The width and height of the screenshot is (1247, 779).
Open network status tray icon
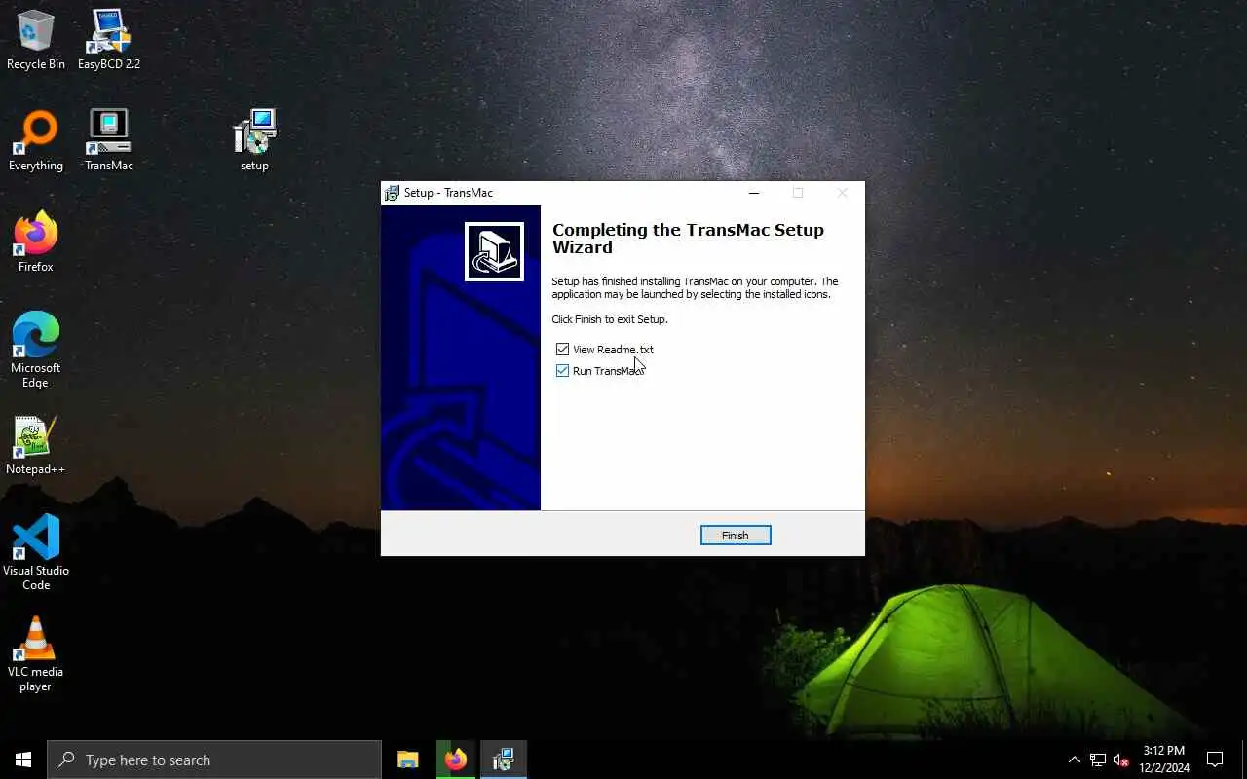coord(1098,760)
